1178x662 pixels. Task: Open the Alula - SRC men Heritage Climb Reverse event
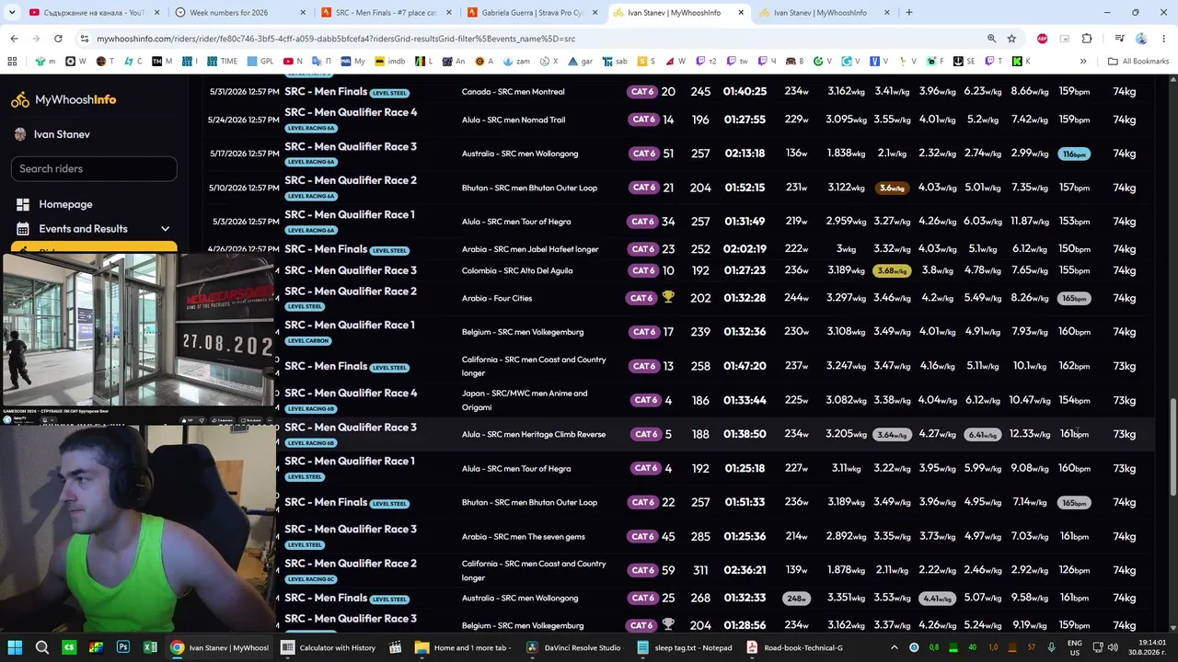[534, 434]
